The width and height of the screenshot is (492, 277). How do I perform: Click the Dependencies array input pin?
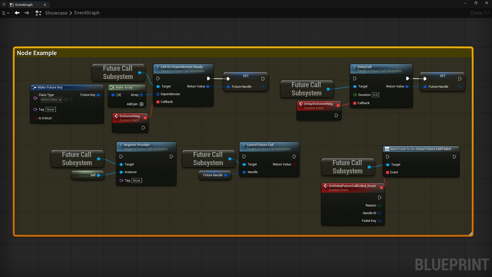pos(158,94)
